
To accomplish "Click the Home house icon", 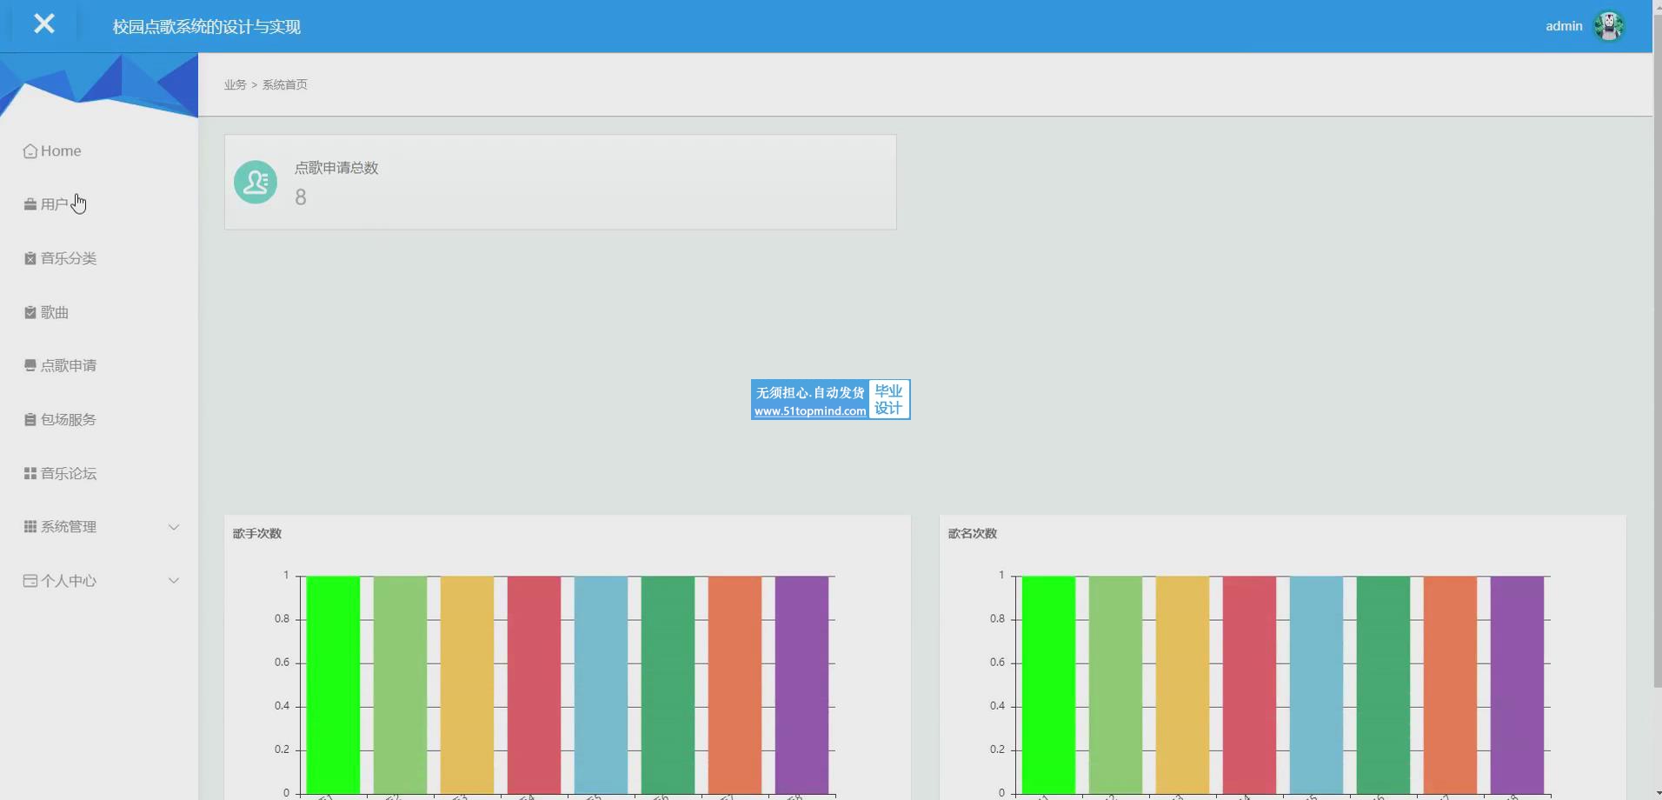I will 30,151.
